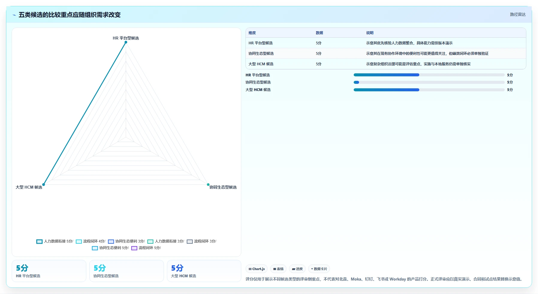Viewport: 538px width, 294px height.
Task: Click the radar point at 协同生态型候选
Action: pos(208,184)
